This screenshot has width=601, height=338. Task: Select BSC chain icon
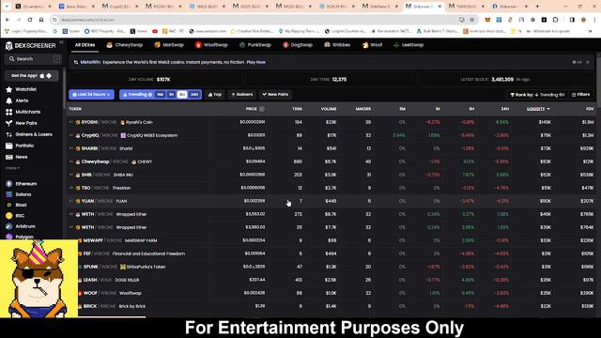(x=9, y=216)
